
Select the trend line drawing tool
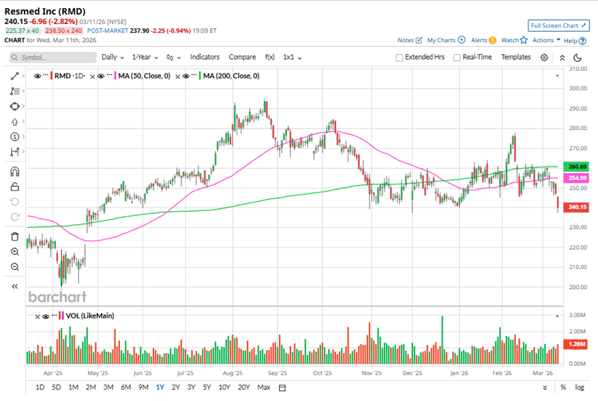[x=15, y=76]
